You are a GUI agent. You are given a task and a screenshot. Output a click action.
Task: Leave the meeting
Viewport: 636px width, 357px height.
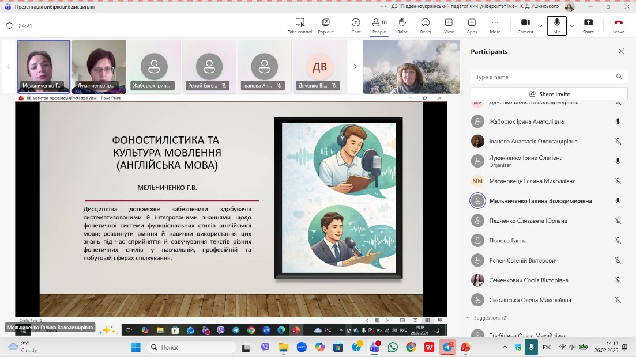(618, 25)
